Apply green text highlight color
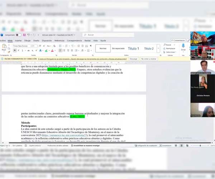 46,50
